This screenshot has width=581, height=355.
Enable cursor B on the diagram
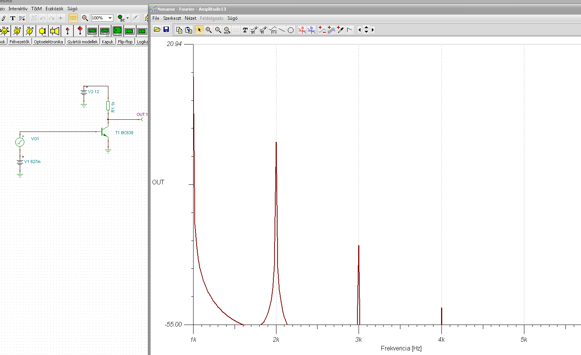pos(311,30)
